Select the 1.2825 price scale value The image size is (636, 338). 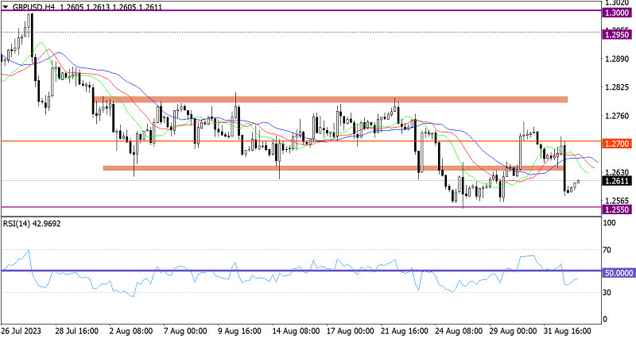[x=617, y=87]
